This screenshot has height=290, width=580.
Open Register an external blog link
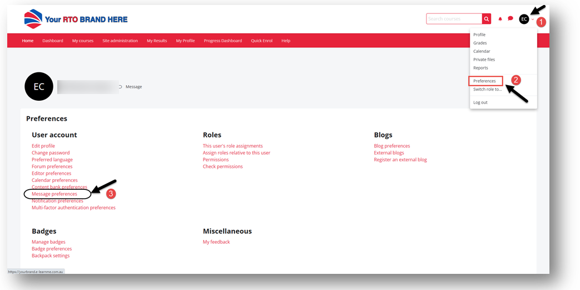click(400, 160)
